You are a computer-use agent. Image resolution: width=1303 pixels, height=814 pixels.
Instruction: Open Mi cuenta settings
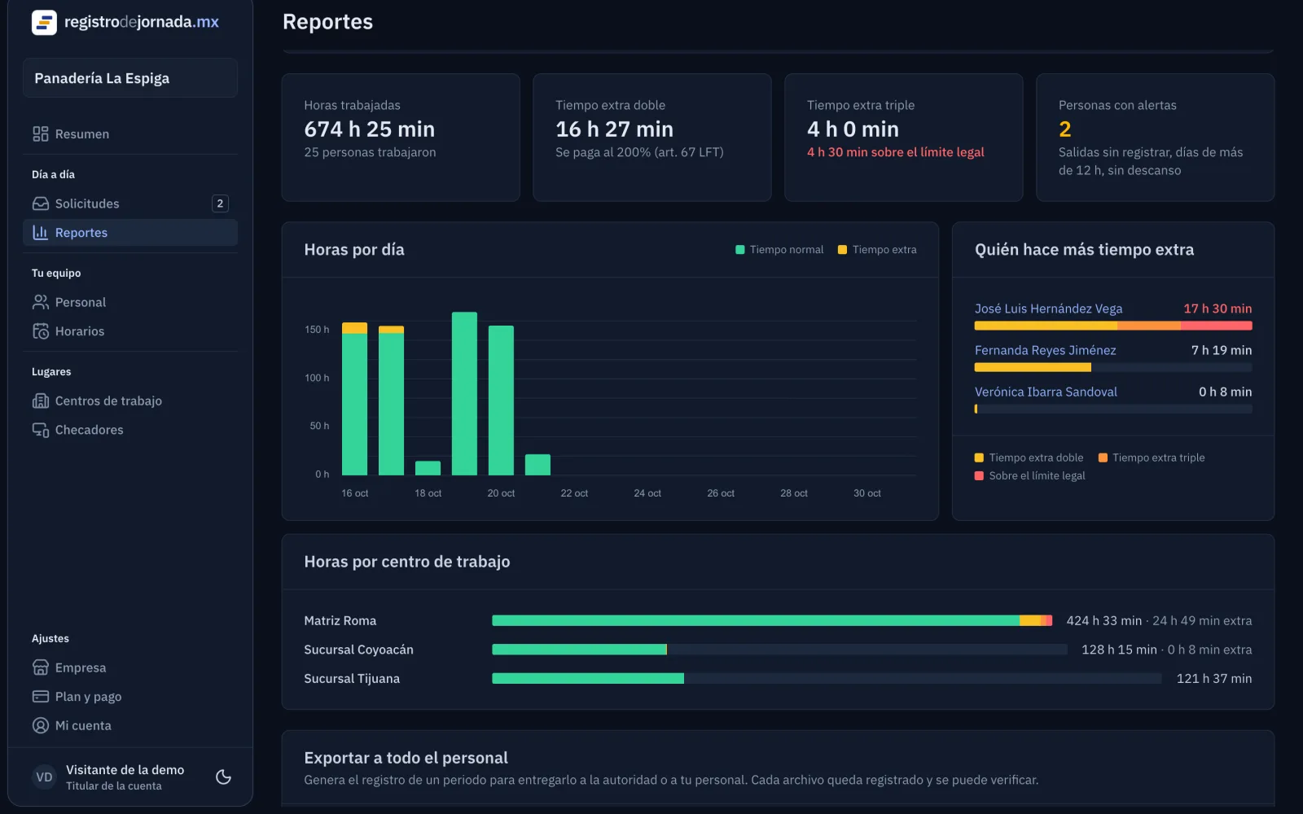[x=130, y=725]
